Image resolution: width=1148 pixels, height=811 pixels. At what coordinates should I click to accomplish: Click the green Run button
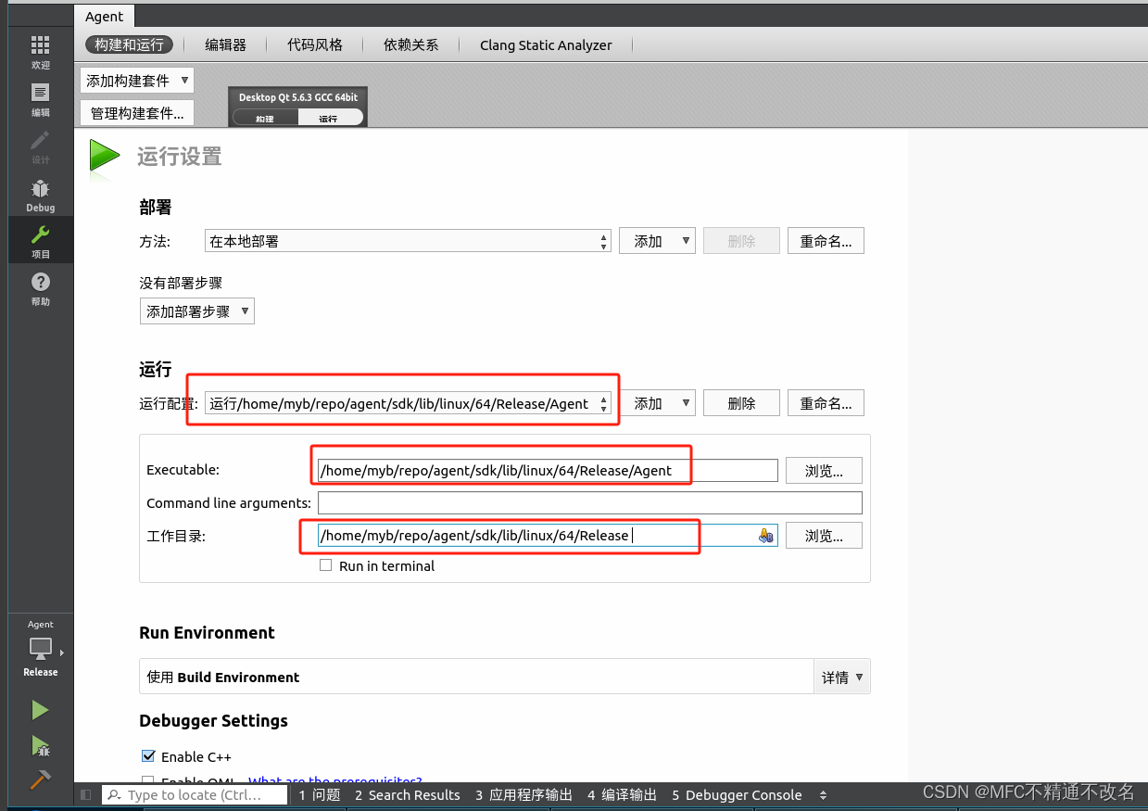(40, 709)
